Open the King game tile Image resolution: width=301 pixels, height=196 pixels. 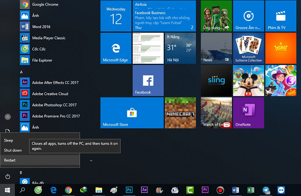point(281,48)
